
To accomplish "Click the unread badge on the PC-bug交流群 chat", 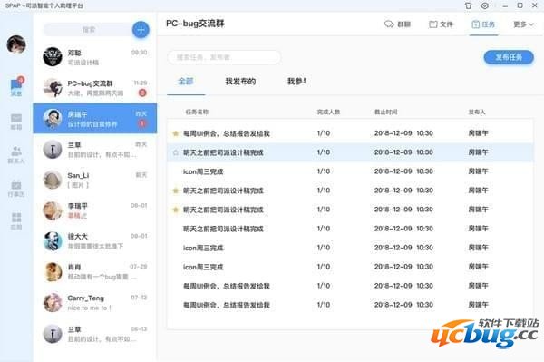I will (142, 93).
